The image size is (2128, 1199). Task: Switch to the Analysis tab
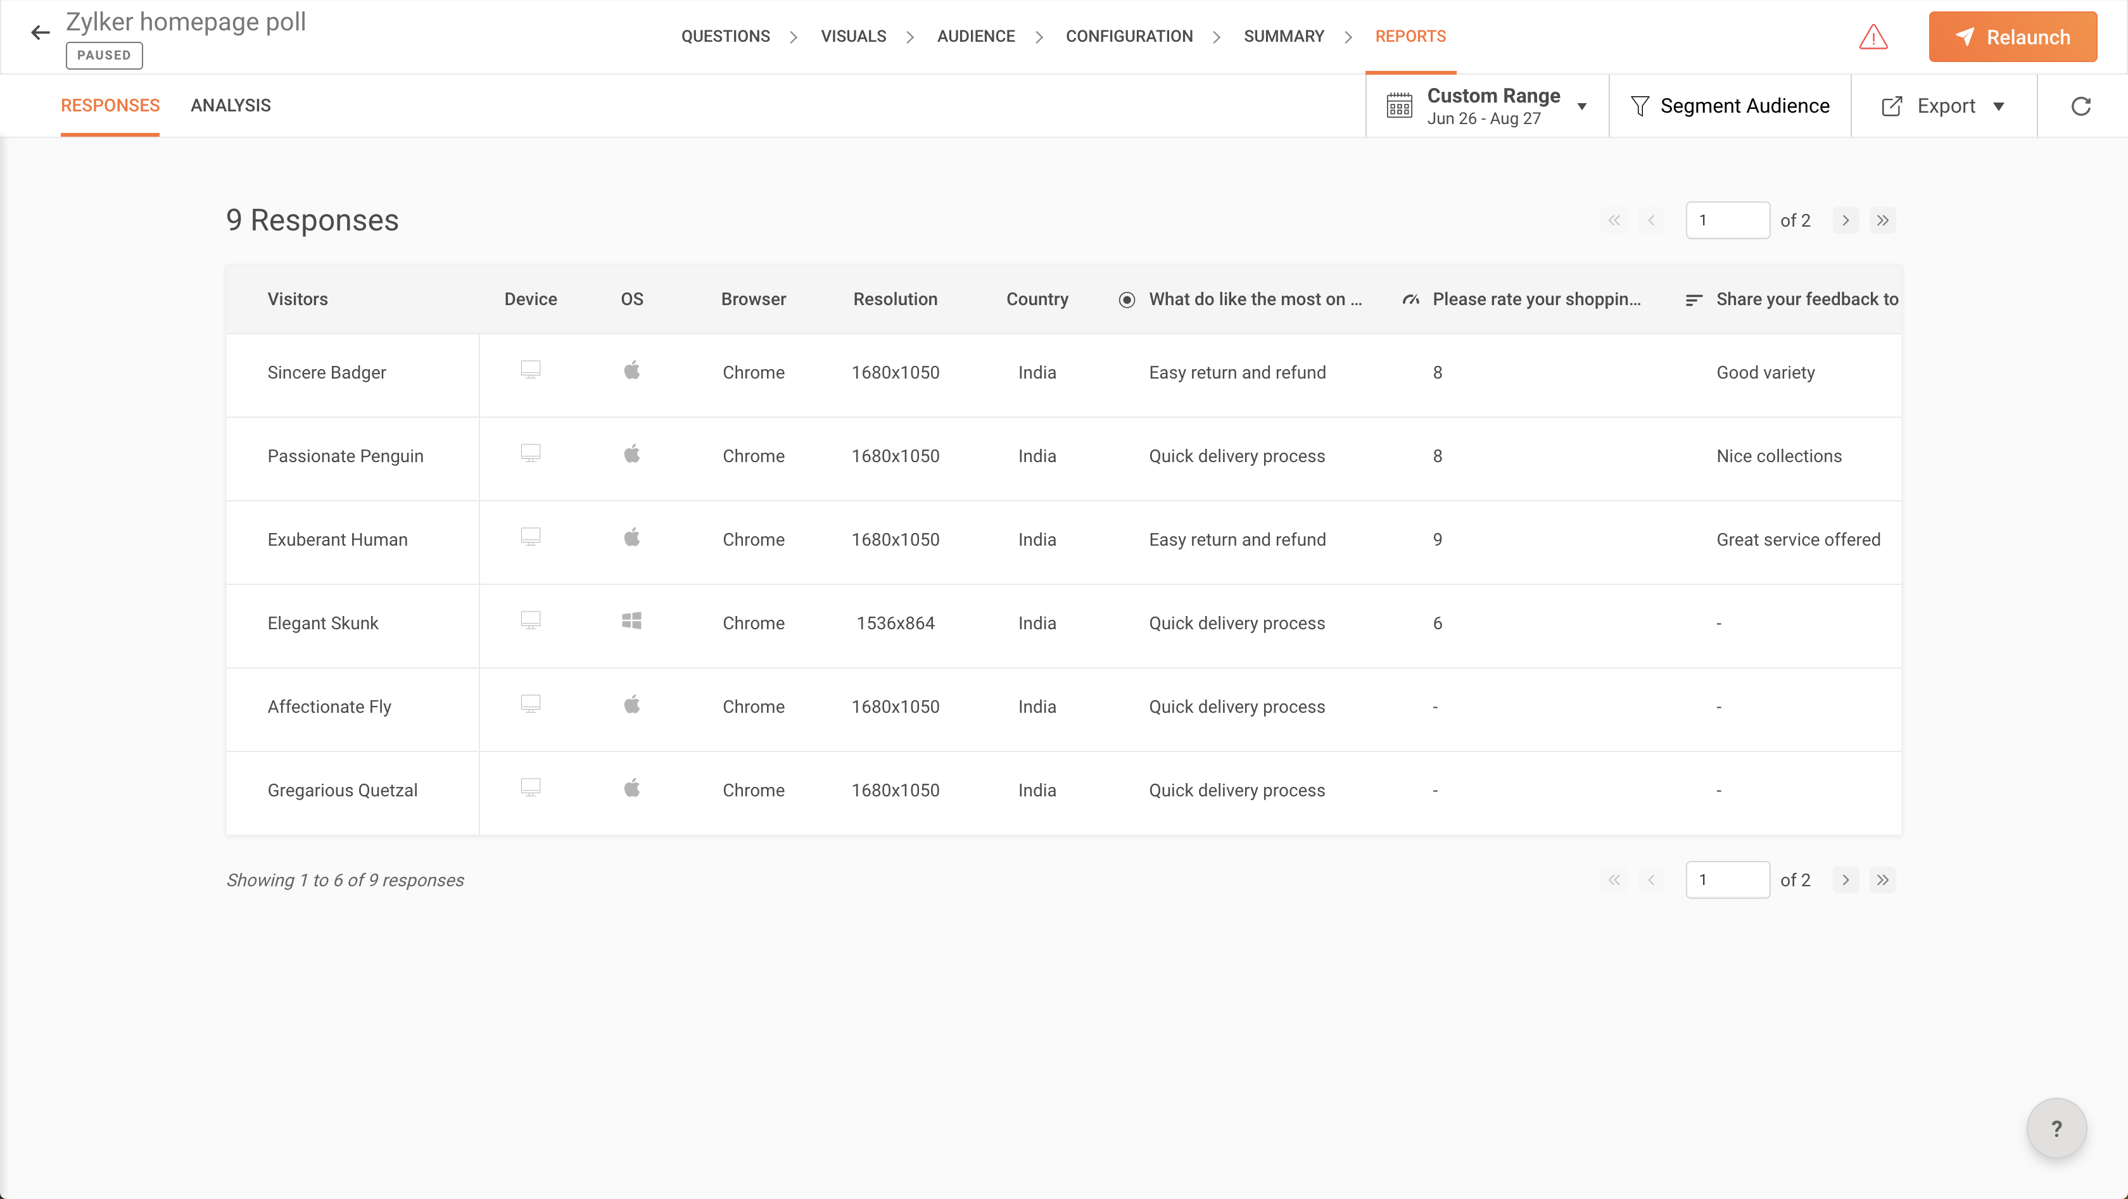point(231,106)
